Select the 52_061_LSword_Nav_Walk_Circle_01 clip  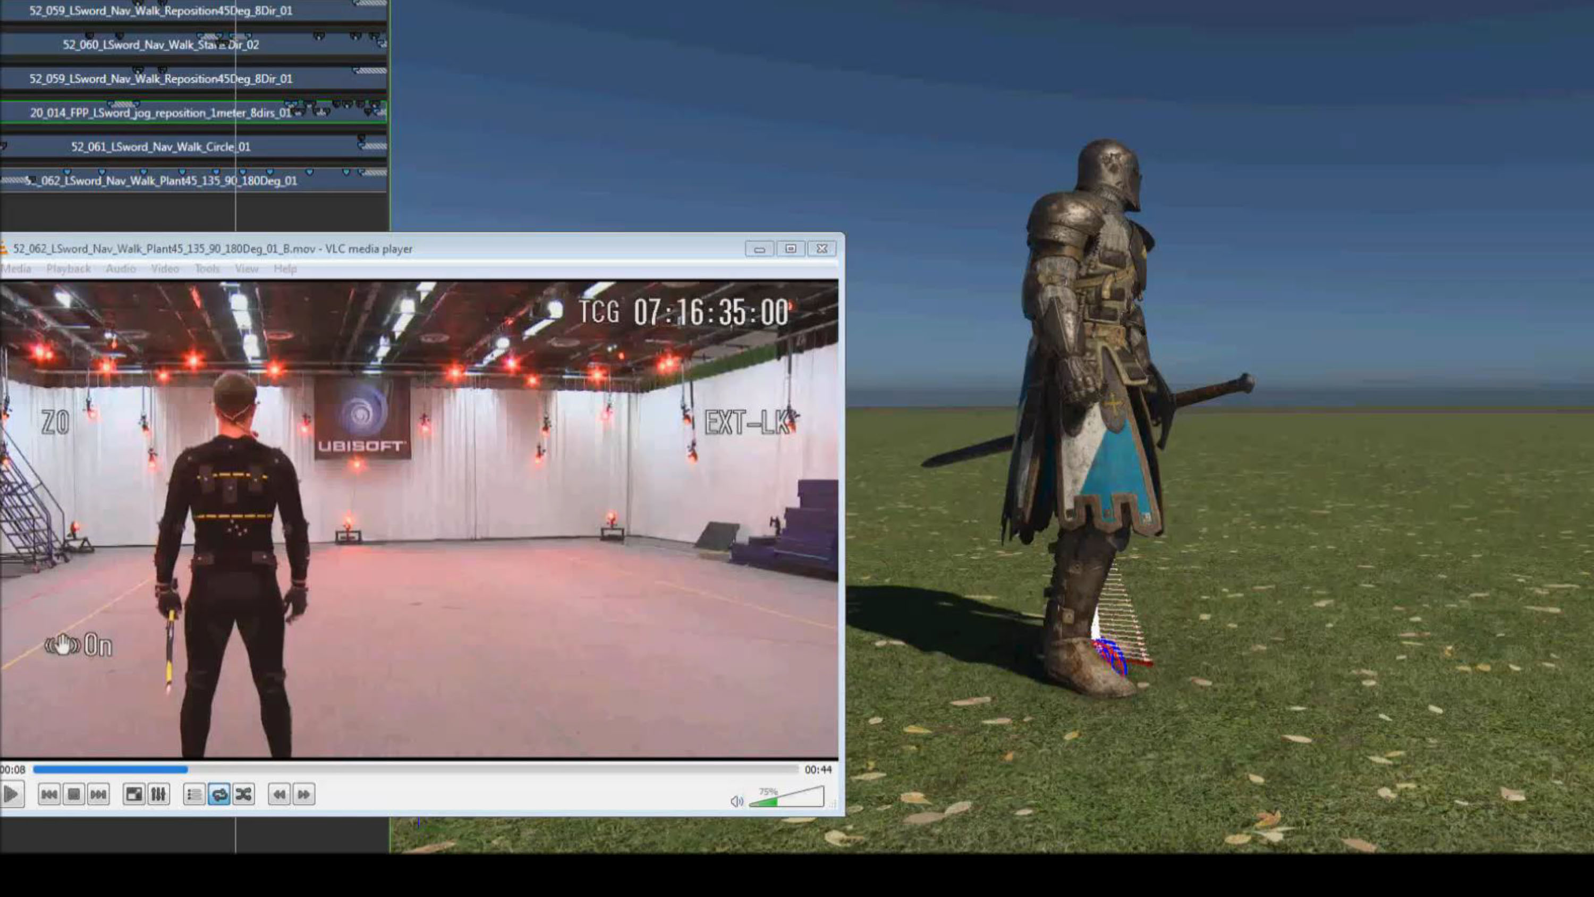[x=161, y=147]
